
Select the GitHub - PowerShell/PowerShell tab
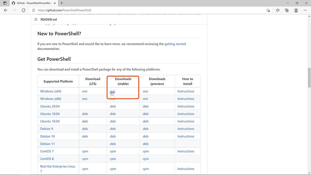[x=34, y=3]
